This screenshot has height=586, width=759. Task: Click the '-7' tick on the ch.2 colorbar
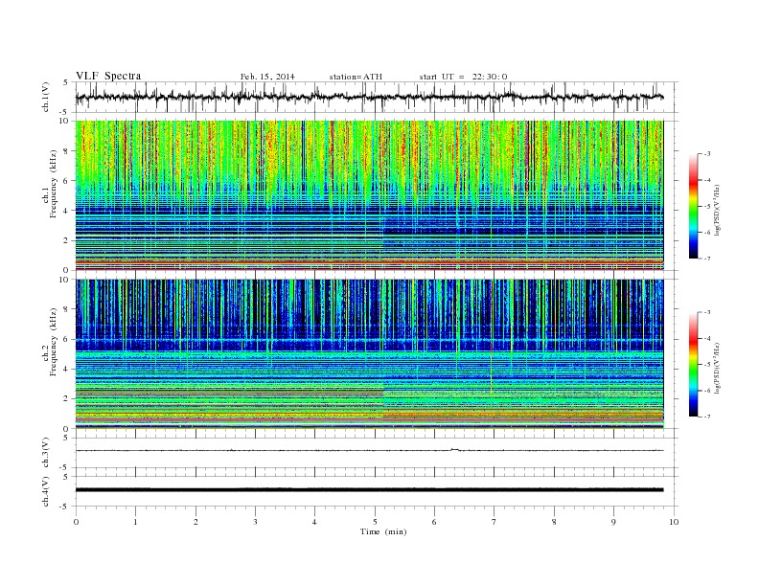pos(706,417)
